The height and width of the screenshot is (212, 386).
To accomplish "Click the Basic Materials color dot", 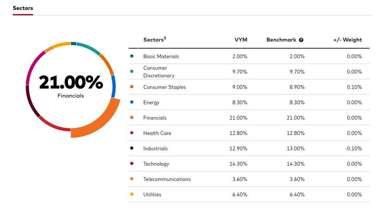I will 131,56.
